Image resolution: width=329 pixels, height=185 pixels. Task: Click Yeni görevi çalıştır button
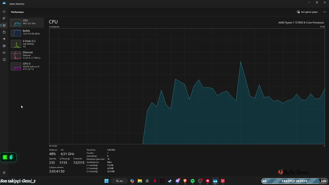(307, 12)
